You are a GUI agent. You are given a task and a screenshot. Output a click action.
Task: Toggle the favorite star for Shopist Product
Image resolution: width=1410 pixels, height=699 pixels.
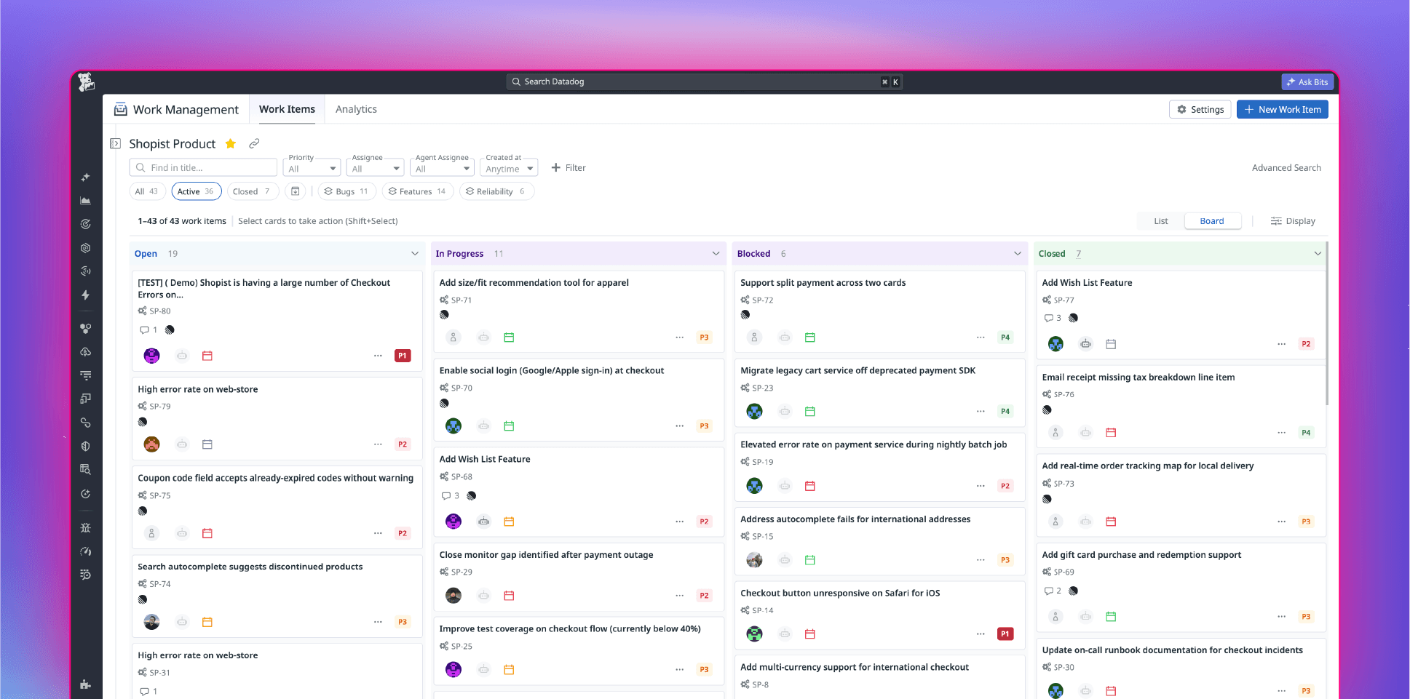point(231,143)
